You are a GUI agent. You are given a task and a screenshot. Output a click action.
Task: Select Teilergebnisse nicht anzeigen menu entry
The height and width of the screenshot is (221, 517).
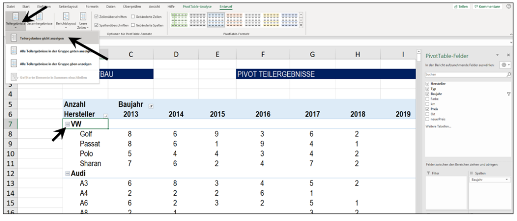[x=53, y=38]
